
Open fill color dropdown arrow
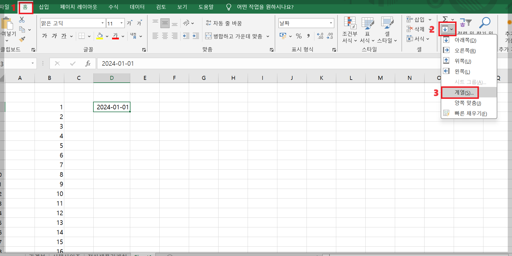(107, 36)
